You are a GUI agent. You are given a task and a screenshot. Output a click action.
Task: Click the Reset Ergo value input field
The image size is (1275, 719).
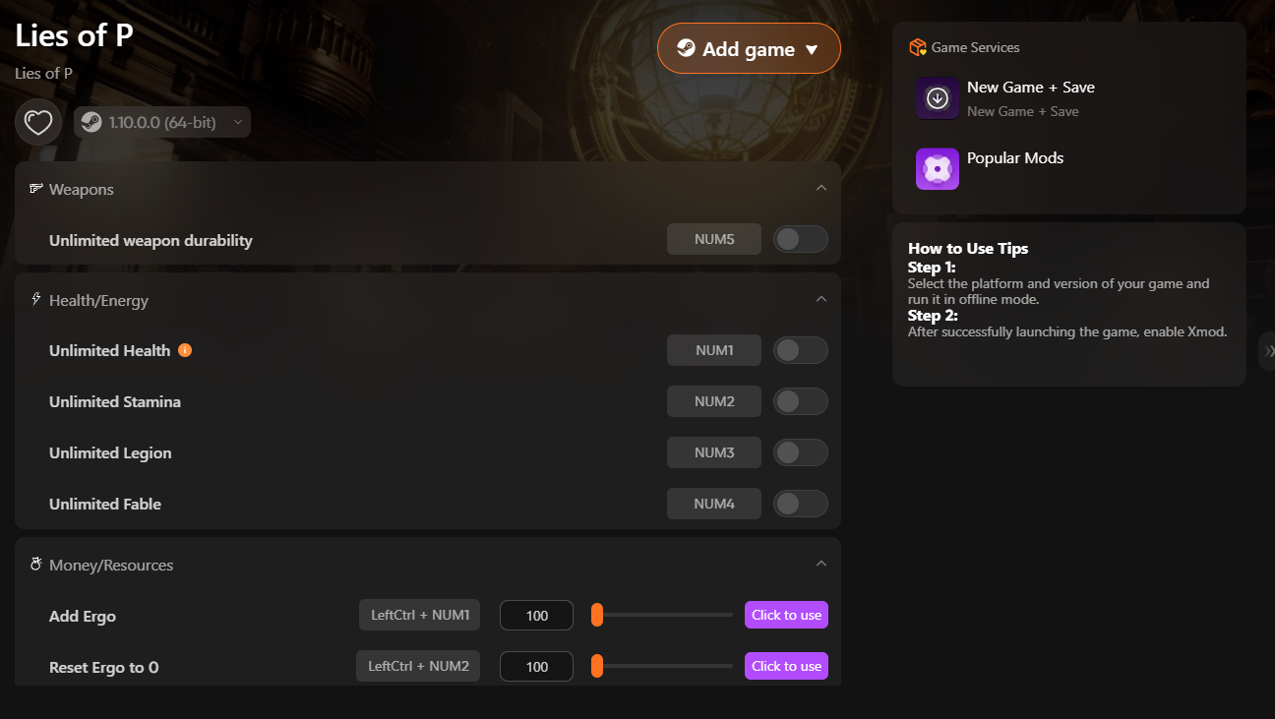[537, 667]
